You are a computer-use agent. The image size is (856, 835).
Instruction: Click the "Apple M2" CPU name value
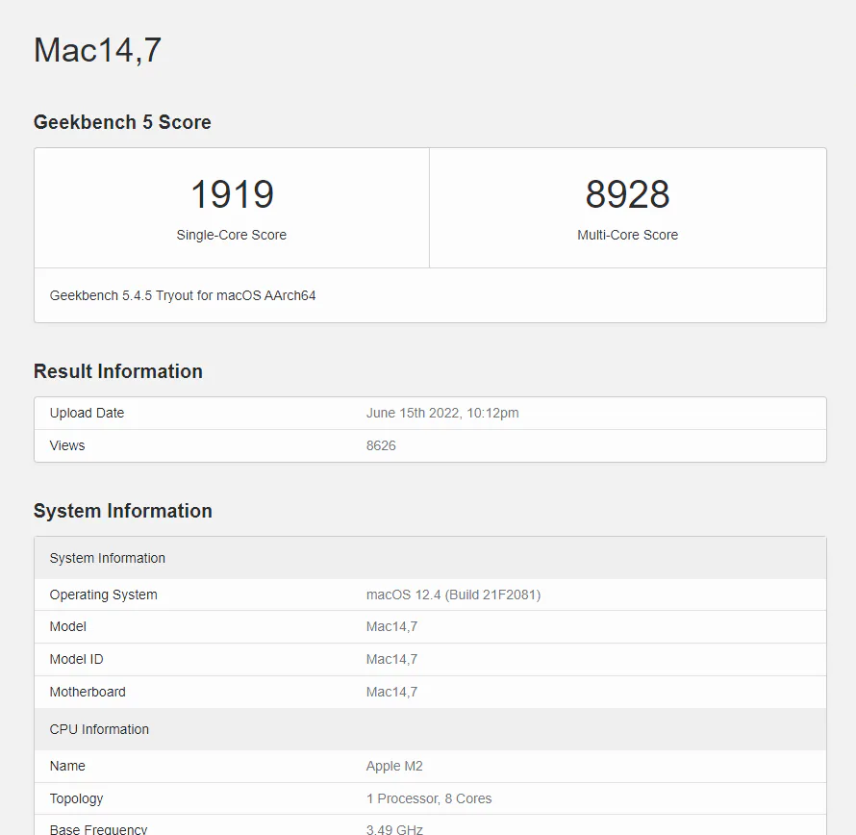click(x=394, y=766)
